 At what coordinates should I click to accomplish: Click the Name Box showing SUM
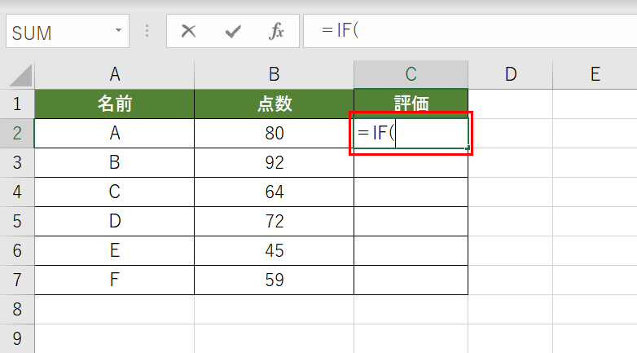(57, 33)
